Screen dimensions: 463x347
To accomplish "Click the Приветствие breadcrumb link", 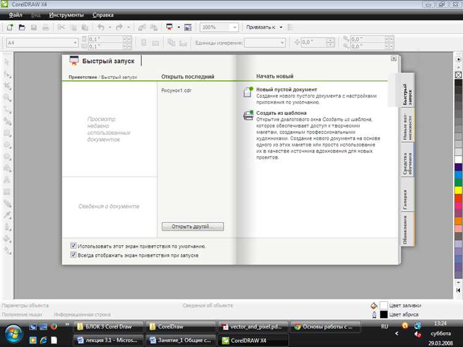I will 83,77.
